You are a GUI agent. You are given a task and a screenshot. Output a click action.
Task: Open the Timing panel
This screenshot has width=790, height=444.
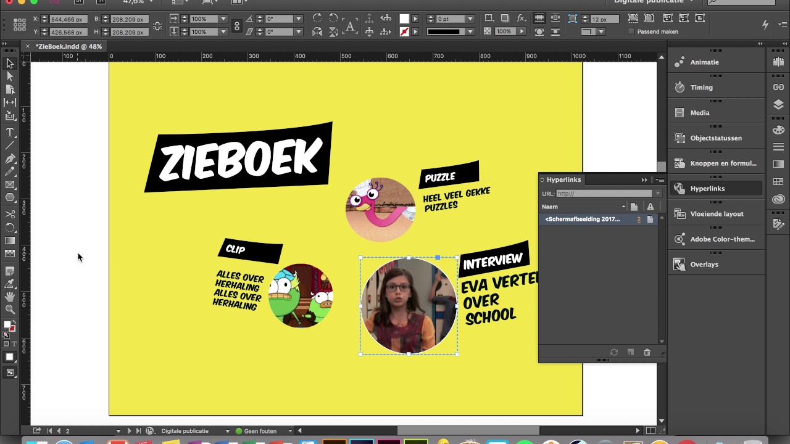click(716, 88)
